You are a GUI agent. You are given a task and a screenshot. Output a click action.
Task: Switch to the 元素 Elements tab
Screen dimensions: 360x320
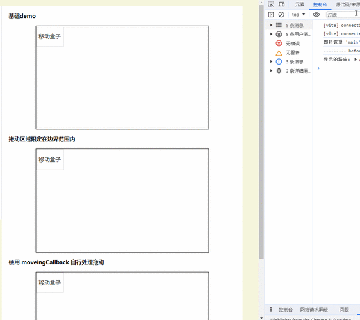coord(300,4)
